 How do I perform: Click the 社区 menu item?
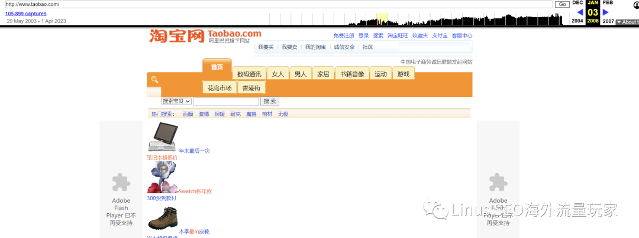tap(368, 47)
